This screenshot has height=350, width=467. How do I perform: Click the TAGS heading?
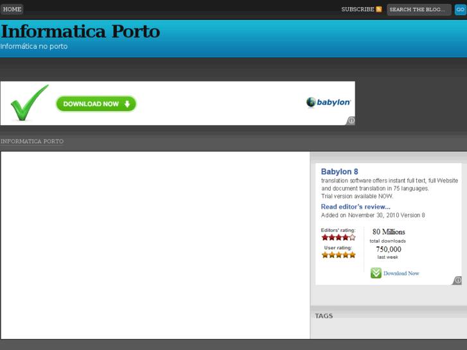click(x=324, y=316)
